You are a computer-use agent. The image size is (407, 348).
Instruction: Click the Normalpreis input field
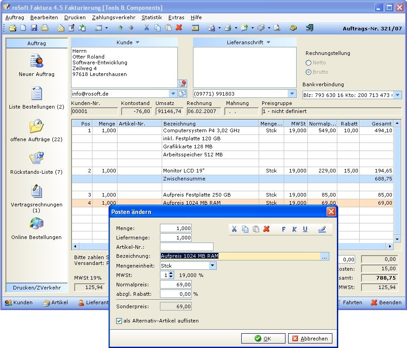click(x=176, y=285)
